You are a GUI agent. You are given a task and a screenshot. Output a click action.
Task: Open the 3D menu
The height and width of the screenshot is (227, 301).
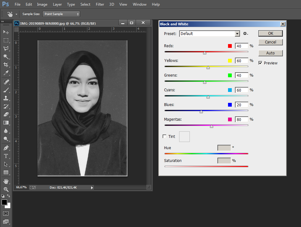point(112,4)
